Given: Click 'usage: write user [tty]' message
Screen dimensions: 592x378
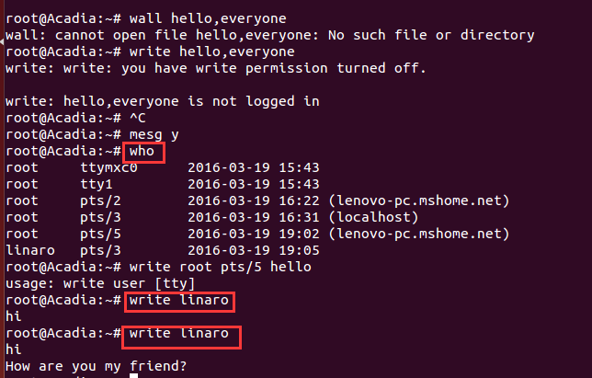Looking at the screenshot, I should point(100,283).
